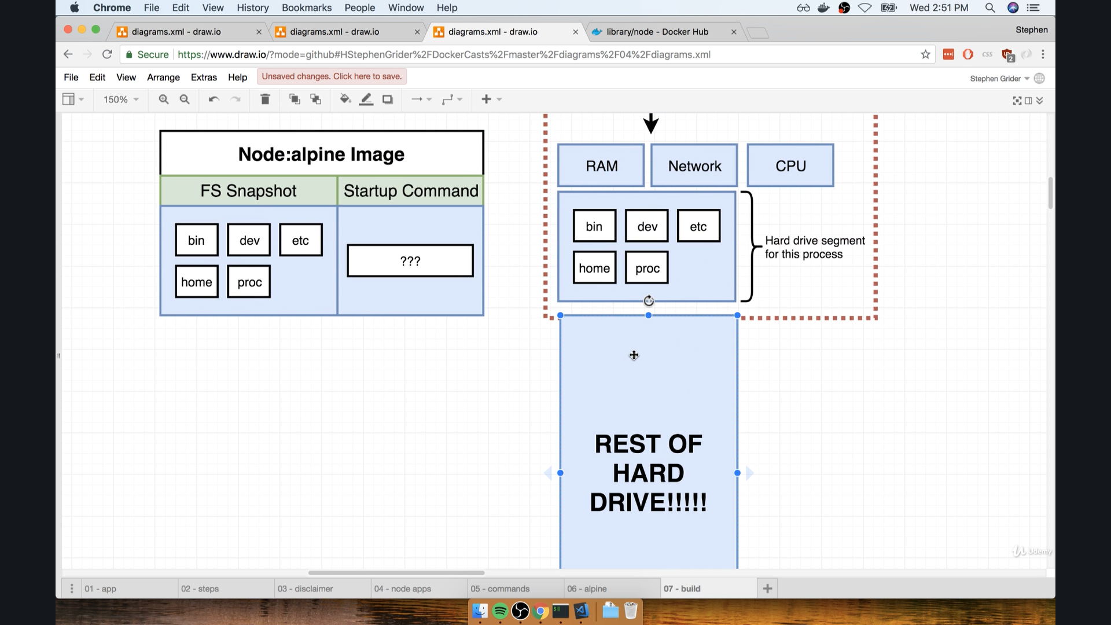Screen dimensions: 1111x625
Task: Toggle fullscreen mode icon
Action: 1017,101
